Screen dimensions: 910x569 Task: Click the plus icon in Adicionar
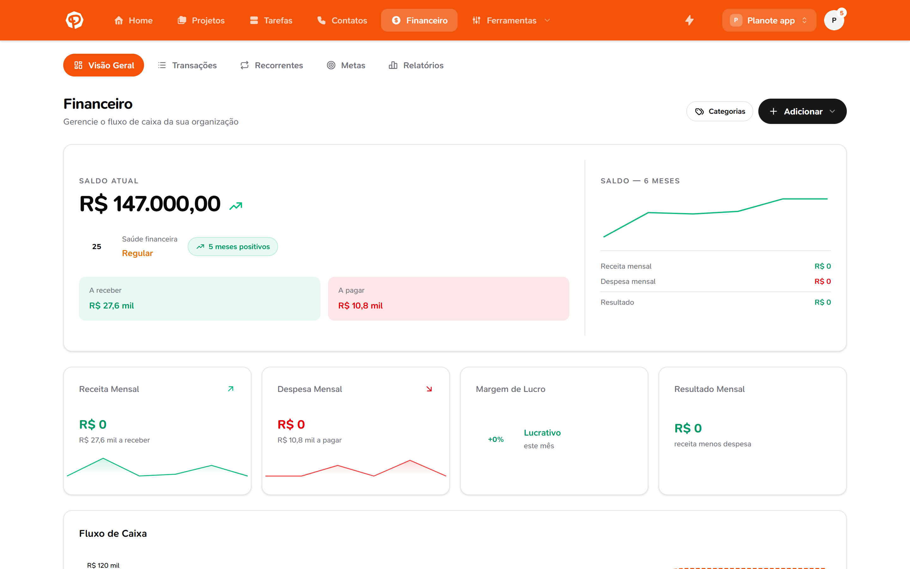pyautogui.click(x=773, y=111)
